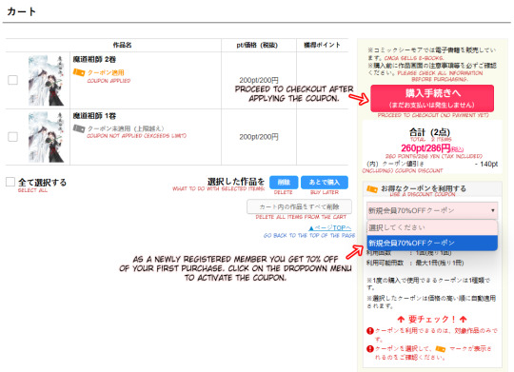Screen dimensions: 514x372
Task: Click the gray coupon-not-applied icon on volume 1
Action: 79,128
